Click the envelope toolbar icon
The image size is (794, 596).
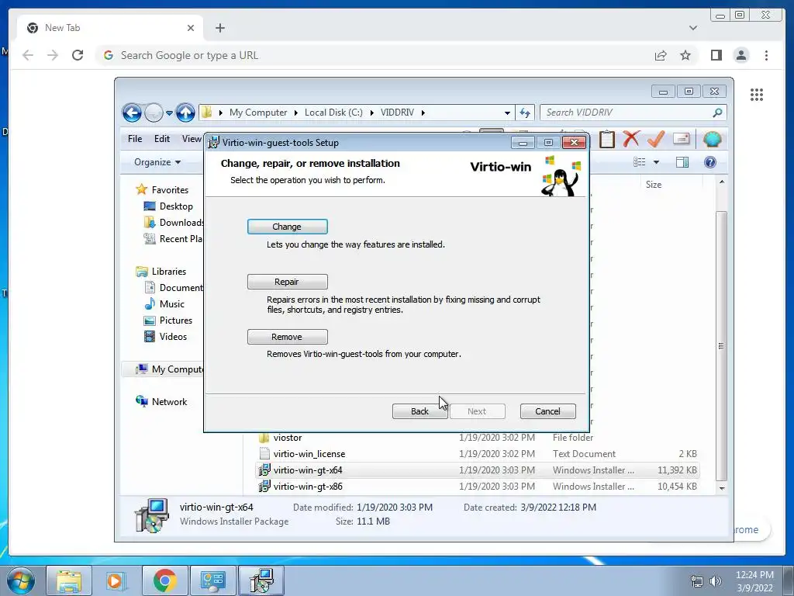[682, 138]
